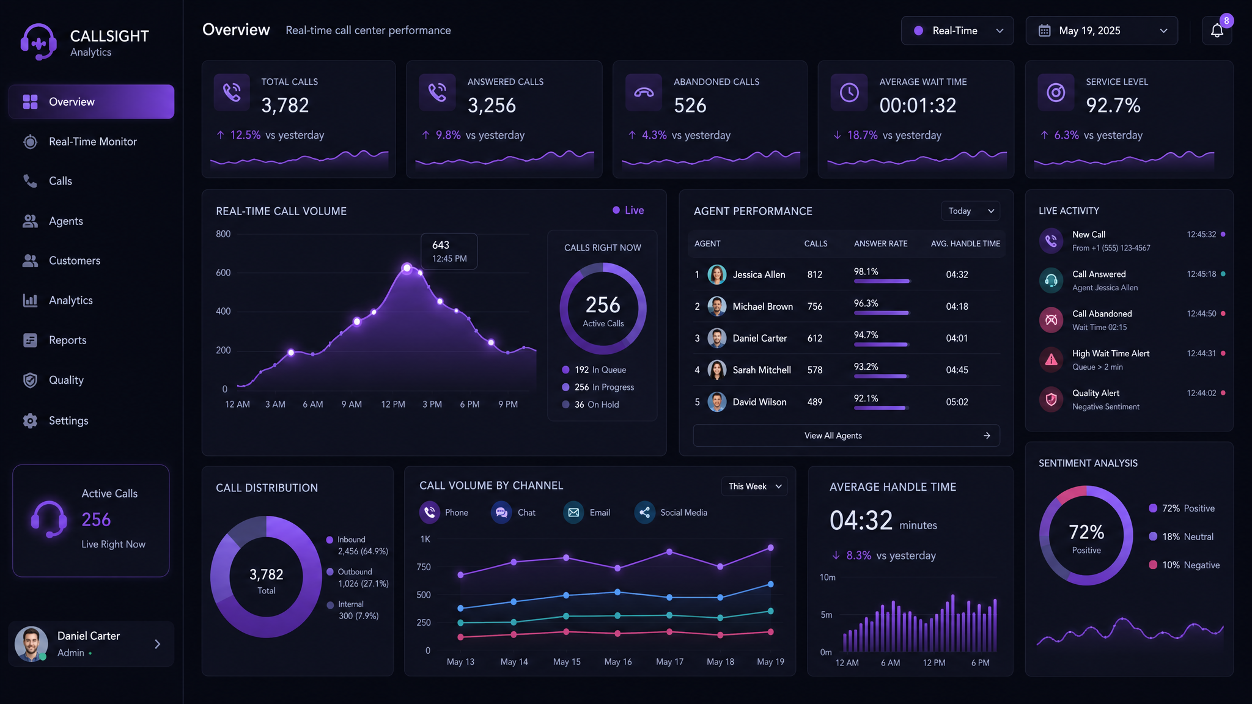Click the High Wait Time Alert warning icon
1252x704 pixels.
click(x=1051, y=359)
